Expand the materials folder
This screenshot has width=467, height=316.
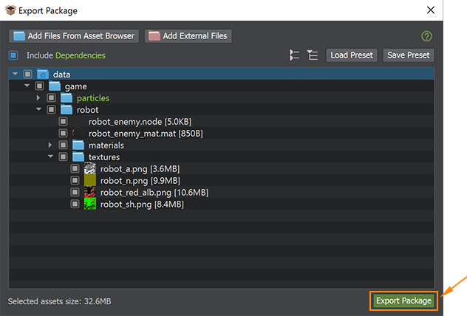pyautogui.click(x=51, y=145)
